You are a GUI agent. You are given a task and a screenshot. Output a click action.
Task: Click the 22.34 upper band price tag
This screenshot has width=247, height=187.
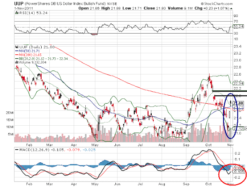[x=238, y=83]
